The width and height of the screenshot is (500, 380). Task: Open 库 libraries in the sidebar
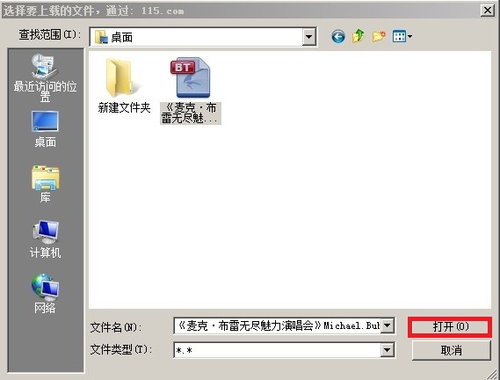(45, 184)
